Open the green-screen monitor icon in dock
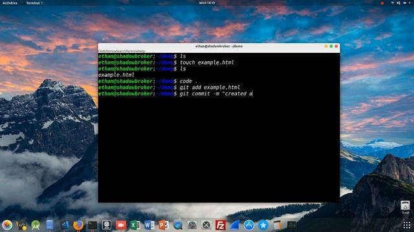The width and height of the screenshot is (414, 232). point(292,225)
